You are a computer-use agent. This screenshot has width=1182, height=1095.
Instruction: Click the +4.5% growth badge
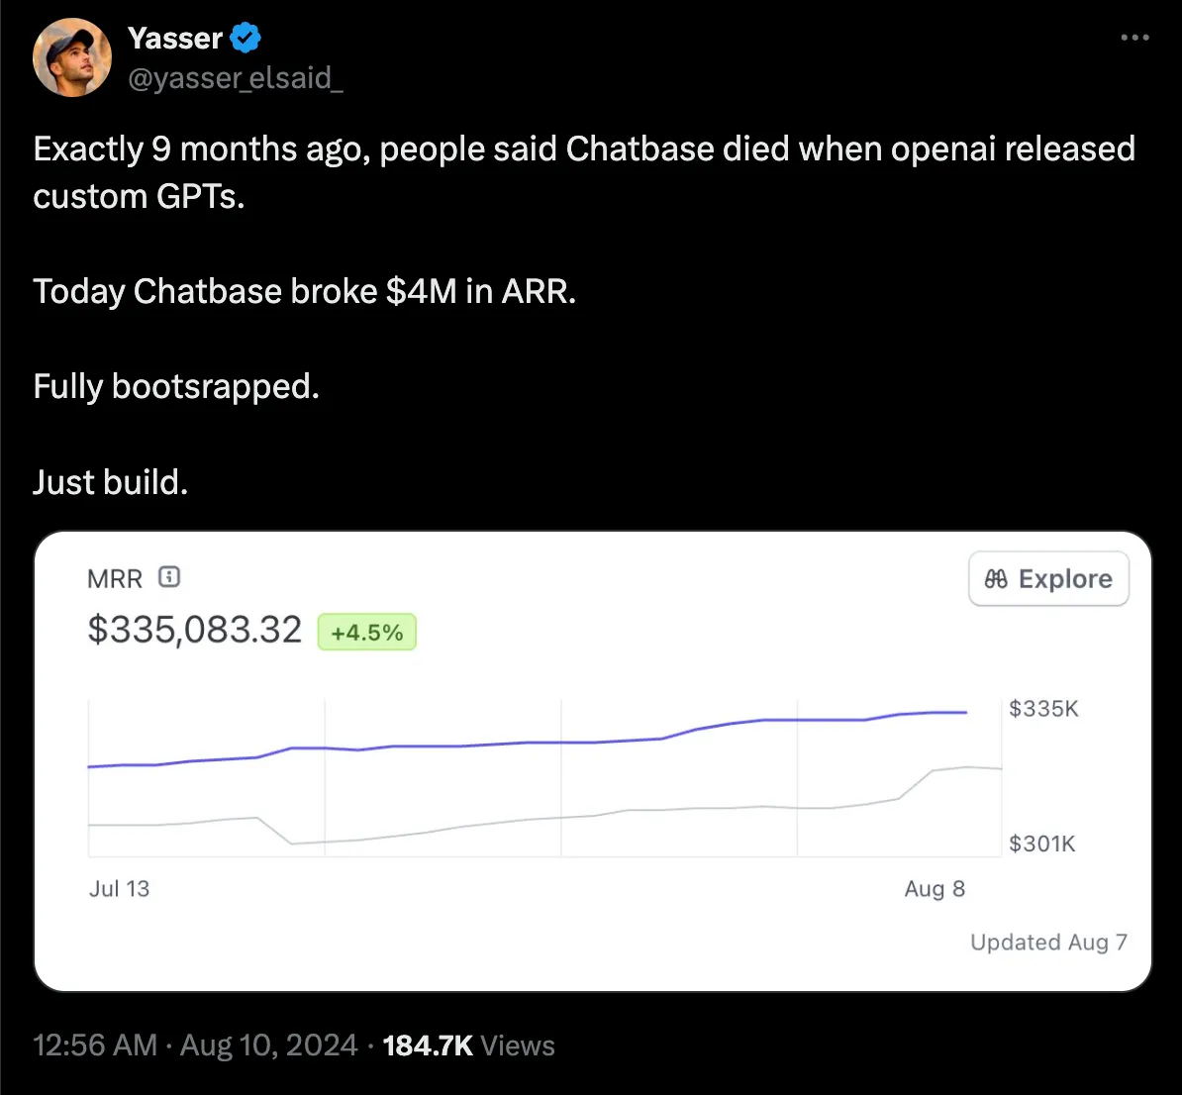click(x=366, y=633)
